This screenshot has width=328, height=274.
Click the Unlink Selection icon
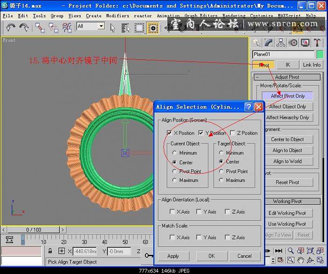tap(54, 28)
